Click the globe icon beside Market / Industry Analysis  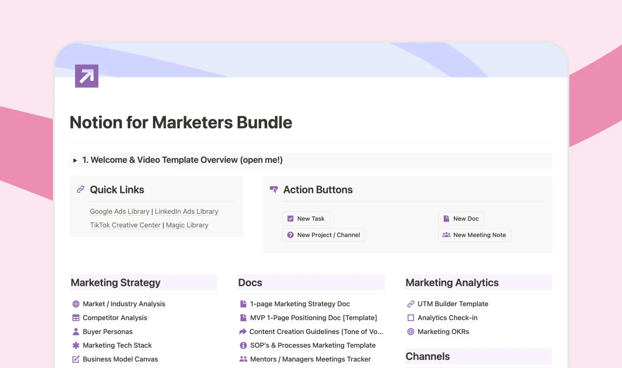coord(75,304)
